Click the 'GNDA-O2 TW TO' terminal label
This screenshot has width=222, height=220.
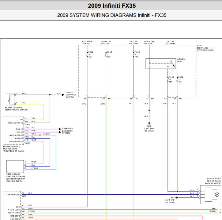(x=16, y=123)
